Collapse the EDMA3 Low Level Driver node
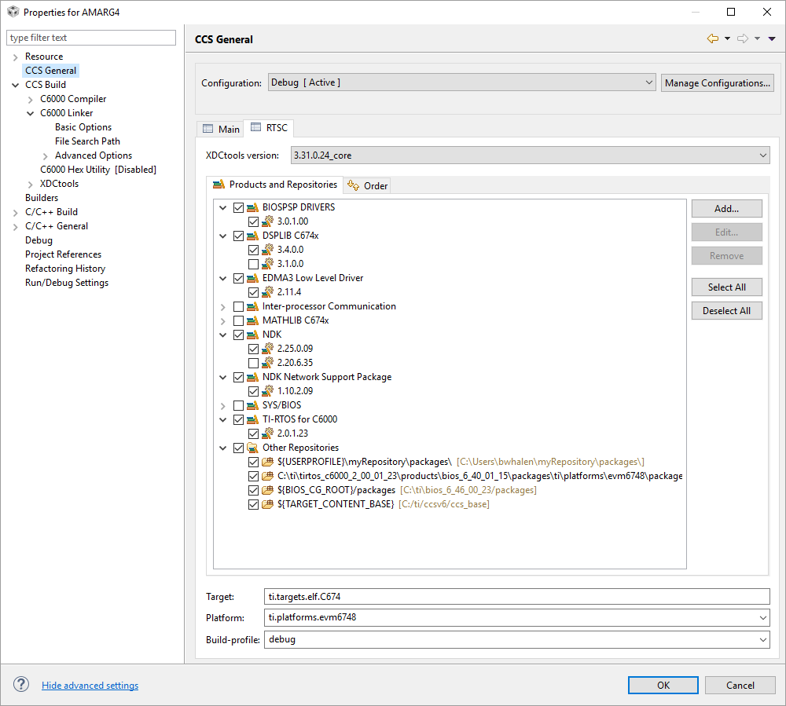This screenshot has width=786, height=706. coord(222,277)
